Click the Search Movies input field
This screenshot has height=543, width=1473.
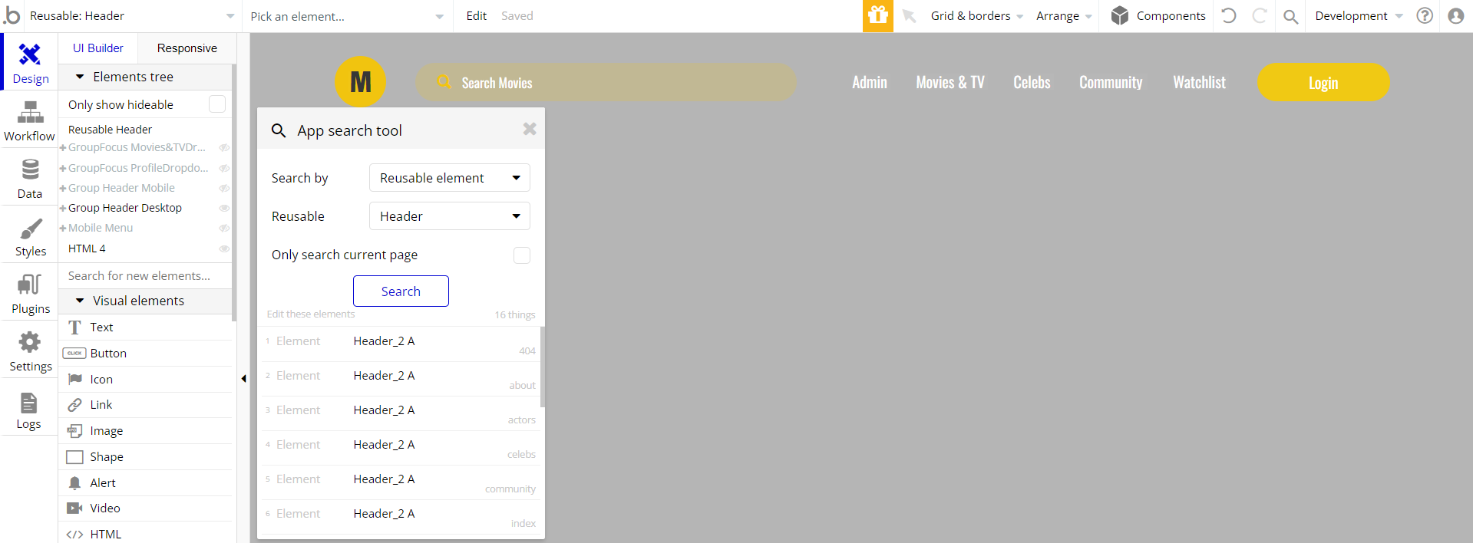606,82
